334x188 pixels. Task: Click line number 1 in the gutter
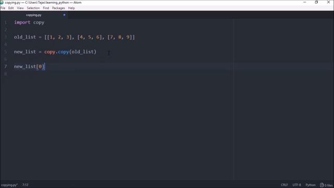pyautogui.click(x=6, y=22)
